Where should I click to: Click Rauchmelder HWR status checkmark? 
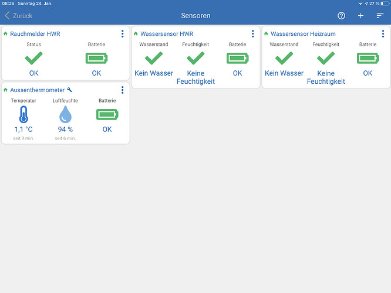click(34, 59)
